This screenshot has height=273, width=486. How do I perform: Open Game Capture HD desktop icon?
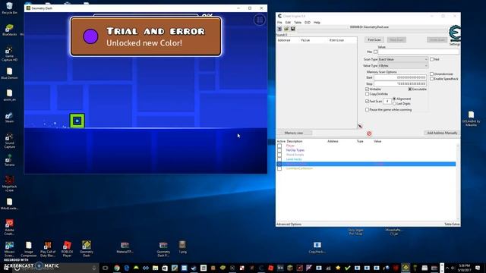tap(9, 54)
